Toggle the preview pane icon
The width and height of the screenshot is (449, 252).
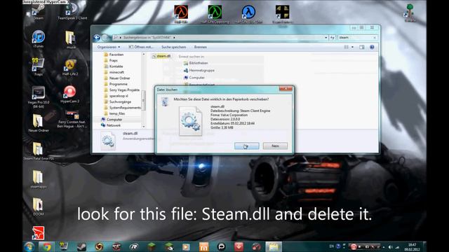point(362,47)
